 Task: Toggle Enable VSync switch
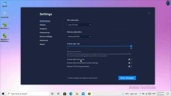[130, 63]
